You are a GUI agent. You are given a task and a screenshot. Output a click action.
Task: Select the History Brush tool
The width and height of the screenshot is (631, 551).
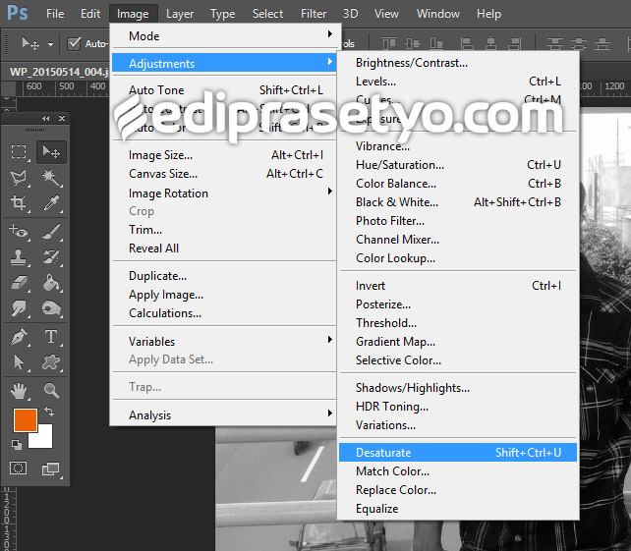click(x=51, y=257)
